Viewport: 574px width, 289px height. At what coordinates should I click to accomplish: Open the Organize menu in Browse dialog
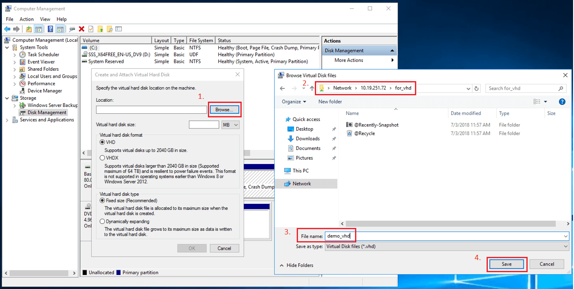click(x=294, y=102)
